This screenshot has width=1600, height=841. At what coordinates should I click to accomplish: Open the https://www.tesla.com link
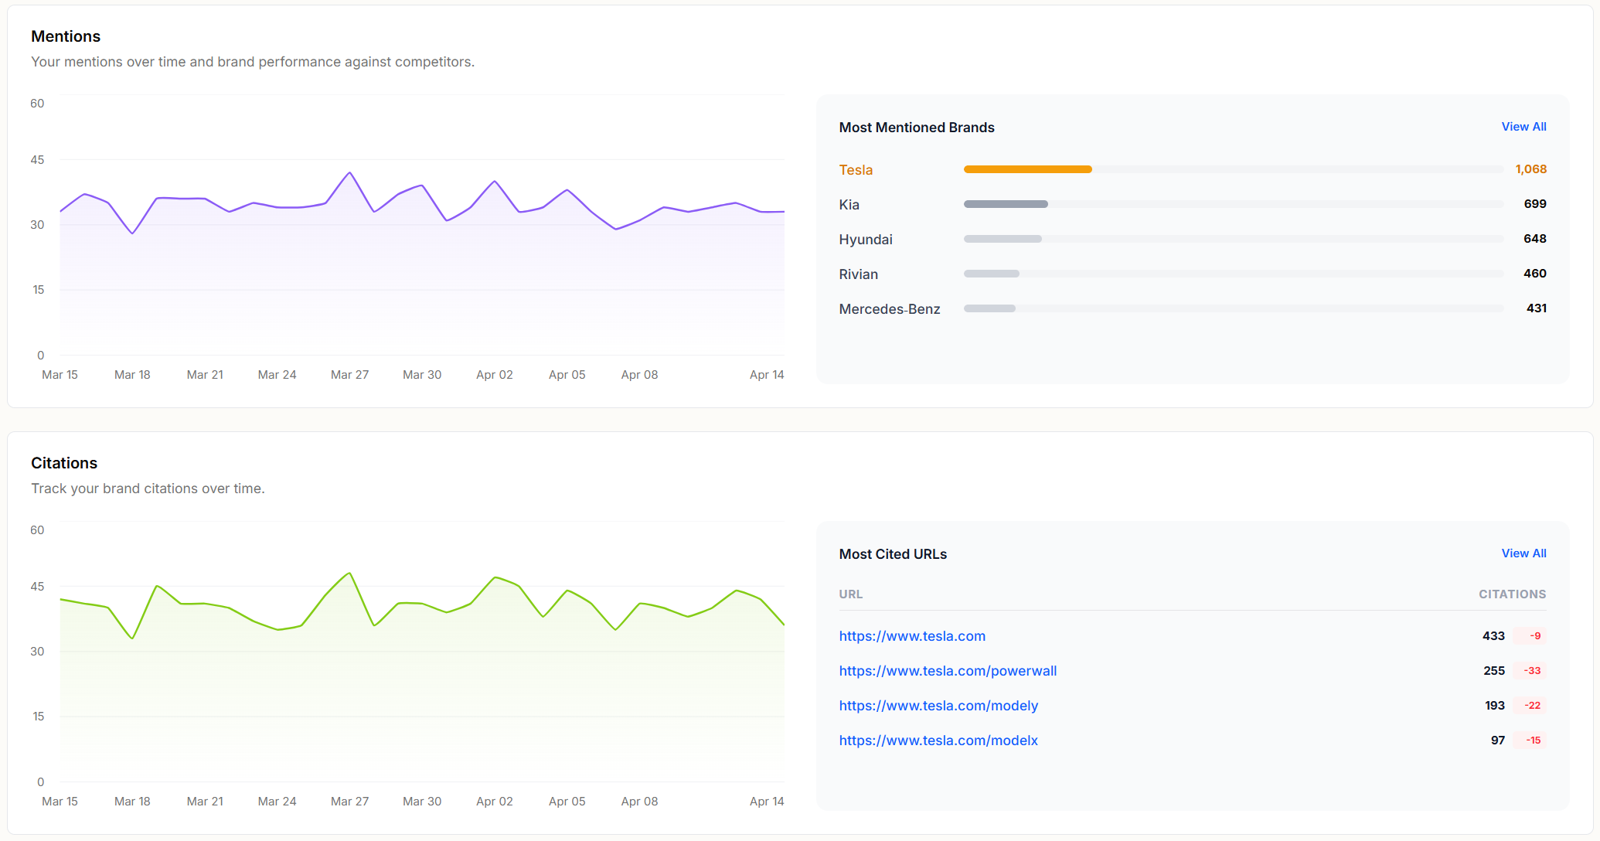(912, 636)
